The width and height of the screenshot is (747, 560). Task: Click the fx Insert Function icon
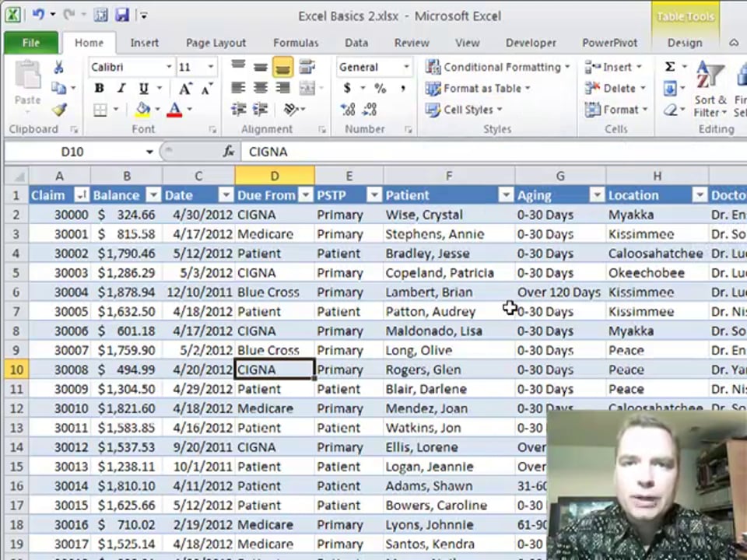(229, 152)
